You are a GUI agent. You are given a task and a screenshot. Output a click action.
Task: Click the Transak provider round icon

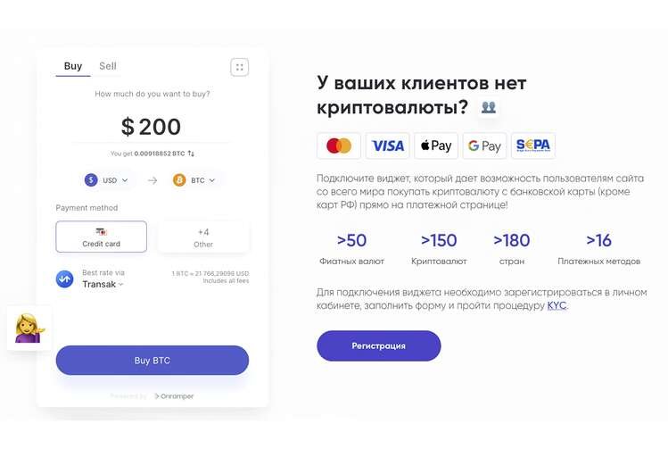pyautogui.click(x=64, y=279)
